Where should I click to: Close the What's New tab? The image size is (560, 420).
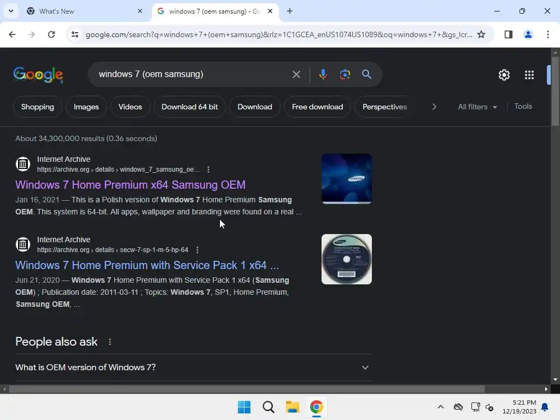(139, 11)
